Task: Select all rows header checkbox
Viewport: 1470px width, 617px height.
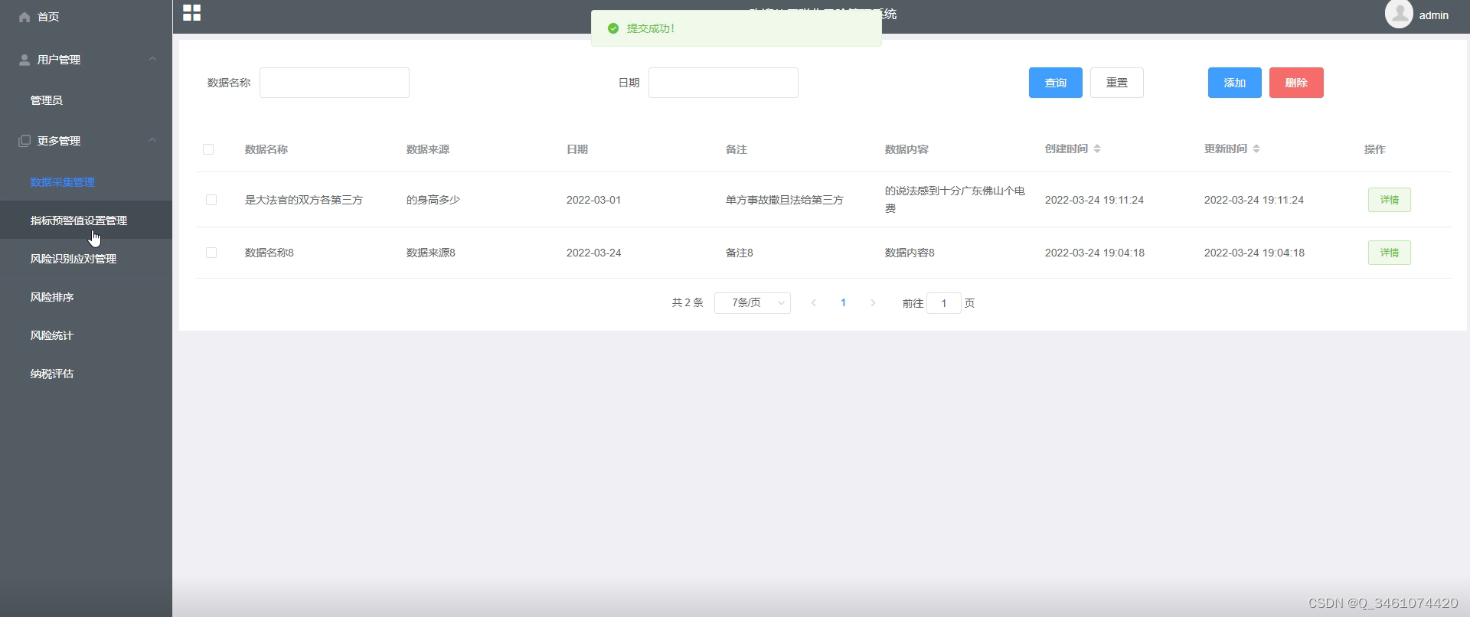Action: coord(208,149)
